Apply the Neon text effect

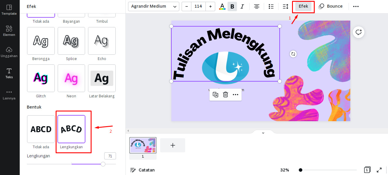click(x=71, y=78)
